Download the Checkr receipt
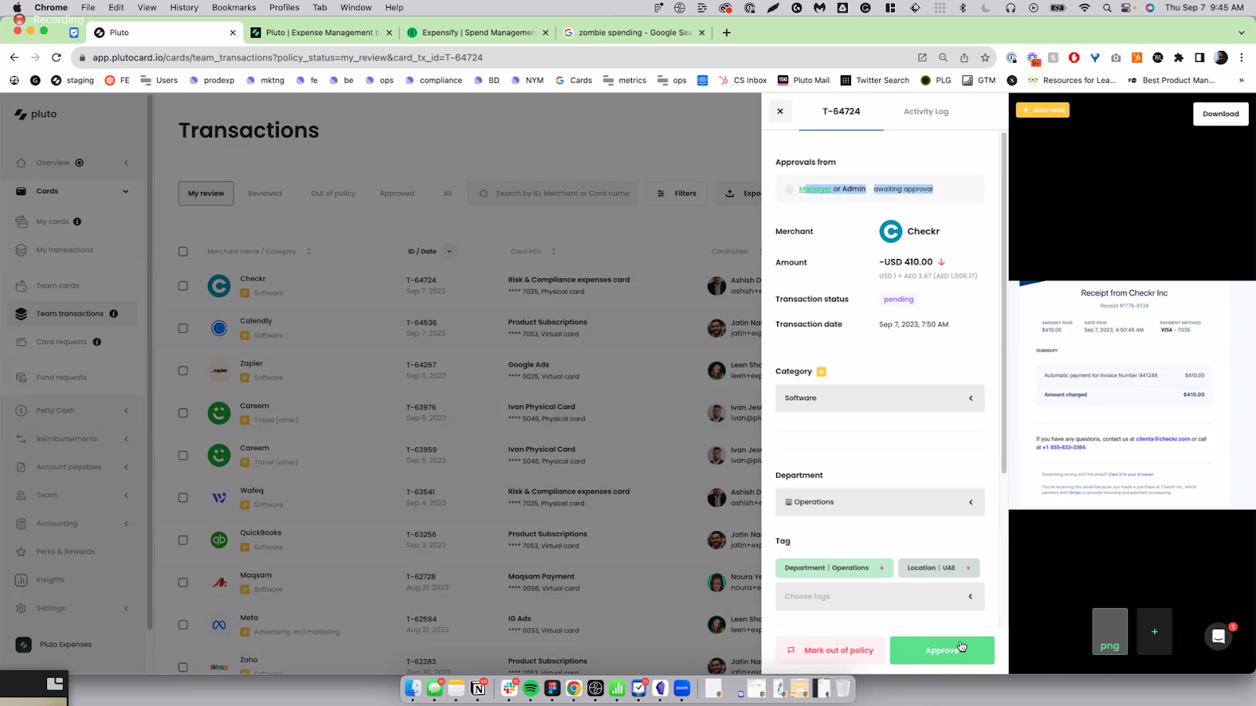The height and width of the screenshot is (706, 1256). 1221,114
